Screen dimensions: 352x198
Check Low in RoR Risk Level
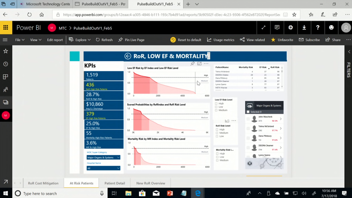click(x=217, y=136)
